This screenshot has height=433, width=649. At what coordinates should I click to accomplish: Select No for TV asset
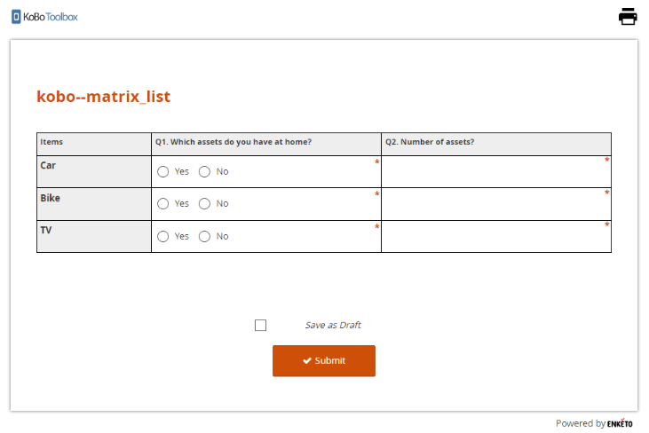[204, 237]
